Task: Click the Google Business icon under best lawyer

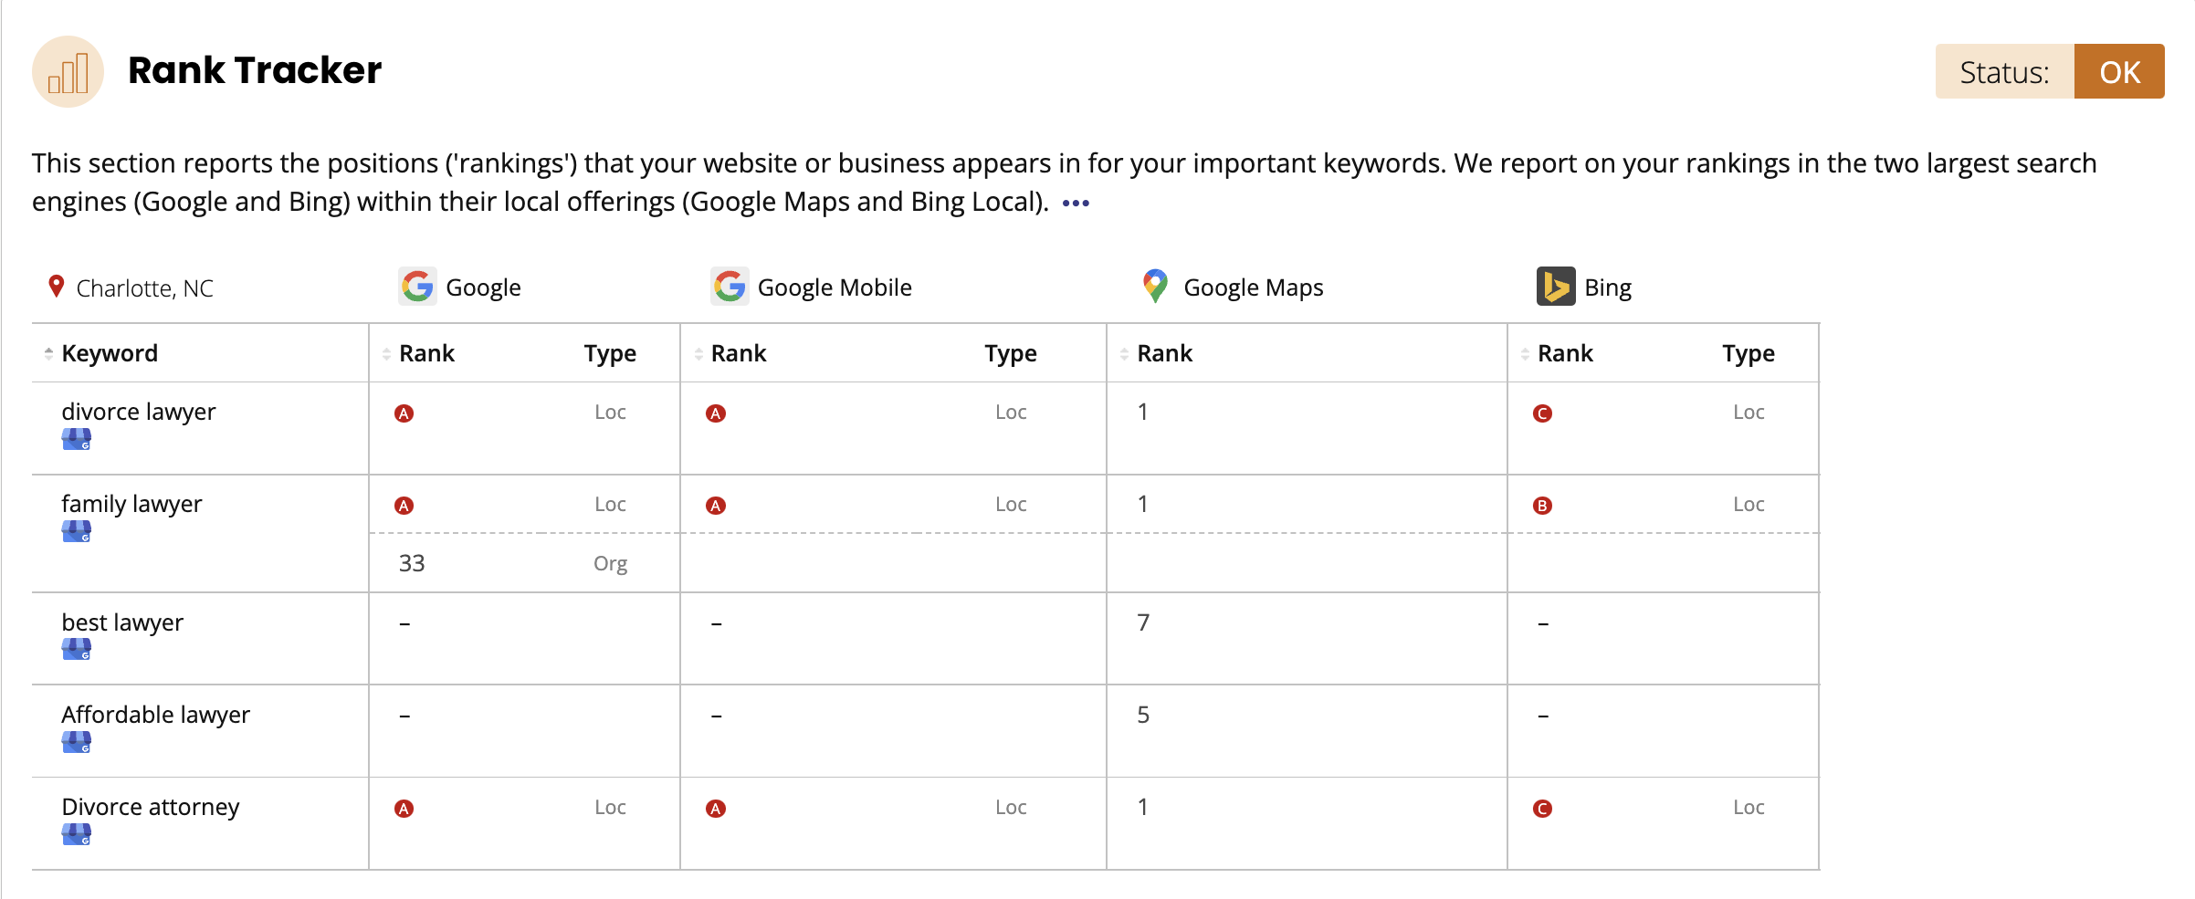Action: point(77,650)
